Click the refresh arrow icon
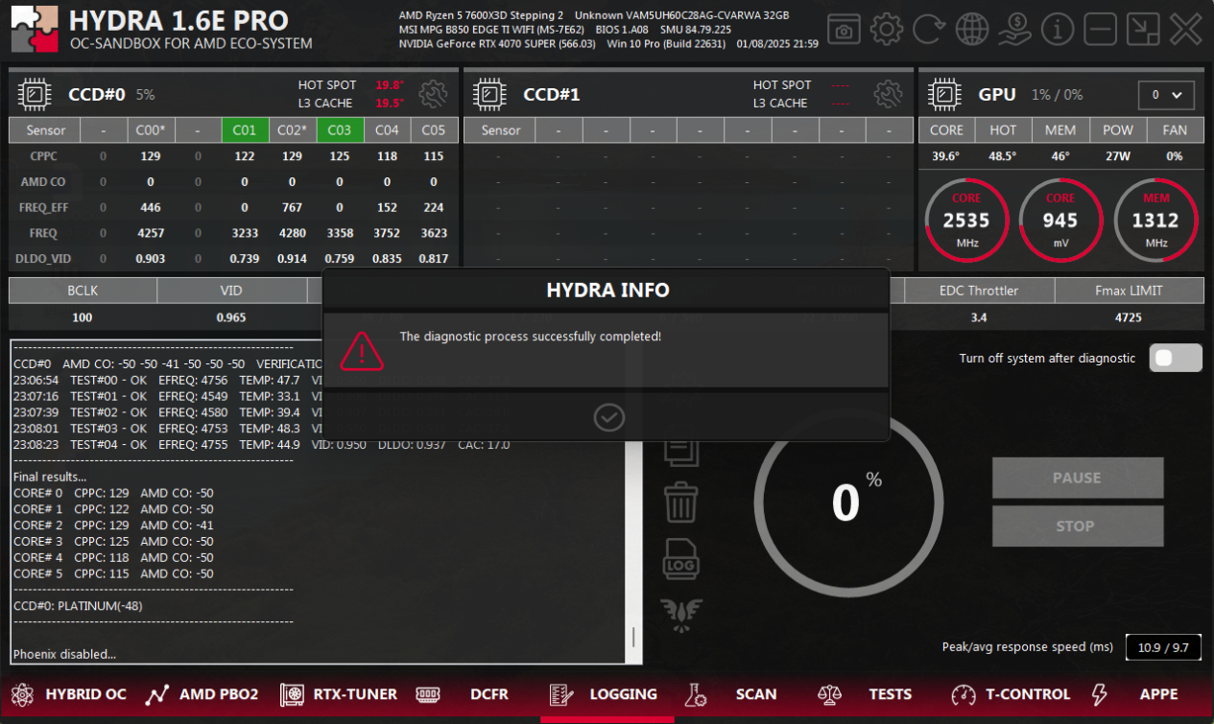 [929, 30]
